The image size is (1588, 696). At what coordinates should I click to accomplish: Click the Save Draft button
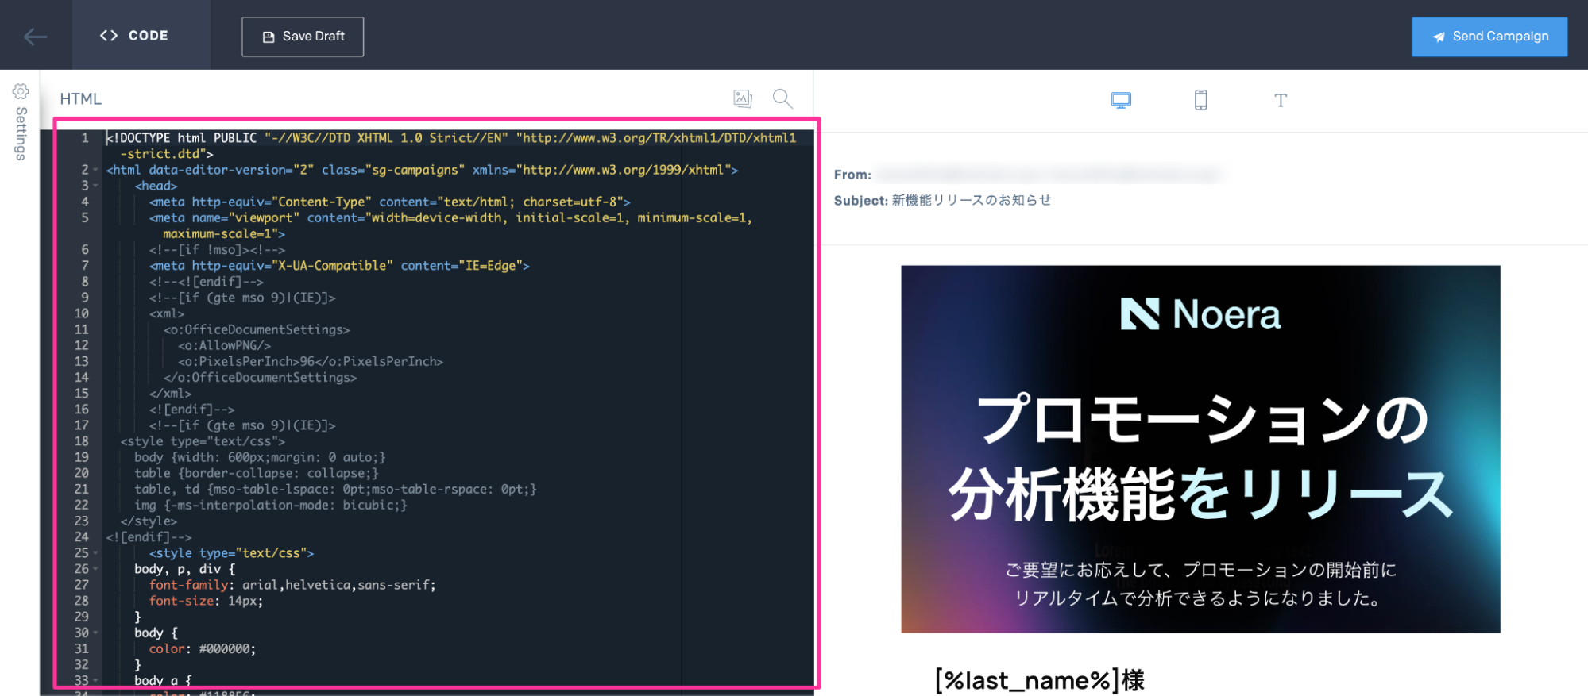[x=303, y=37]
